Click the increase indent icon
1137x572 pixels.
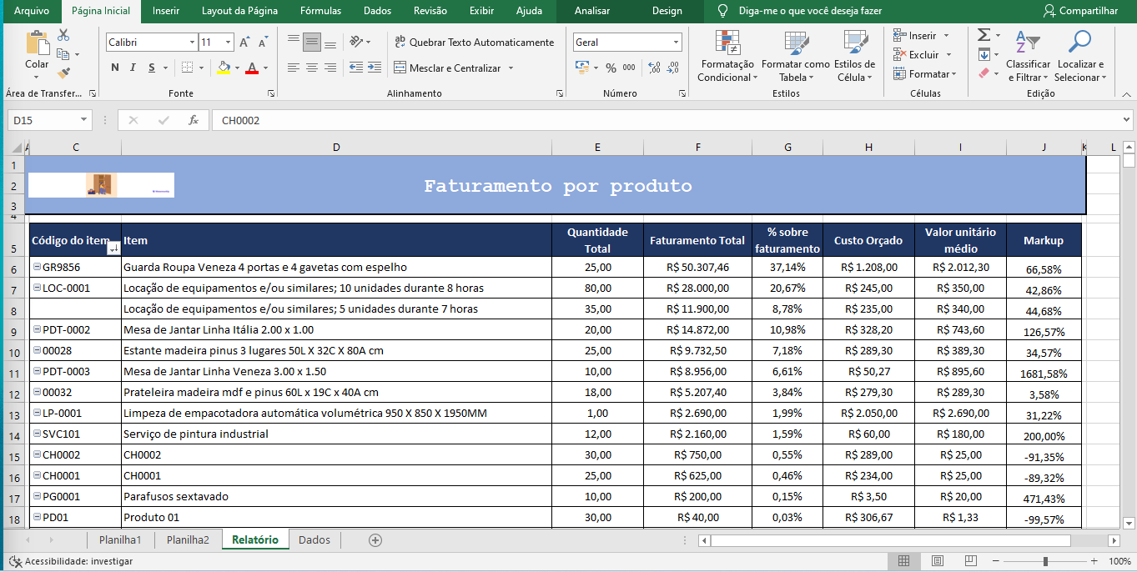pos(374,68)
